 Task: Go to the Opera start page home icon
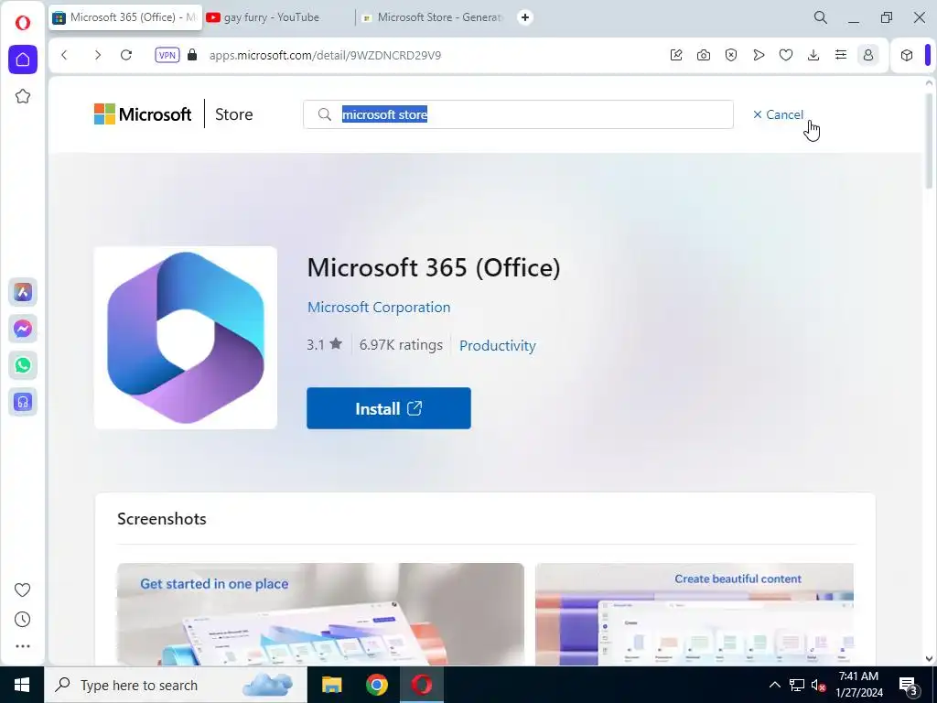tap(23, 59)
